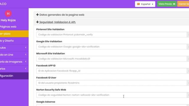Open the Español language dropdown
The height and width of the screenshot is (106, 189).
click(145, 4)
